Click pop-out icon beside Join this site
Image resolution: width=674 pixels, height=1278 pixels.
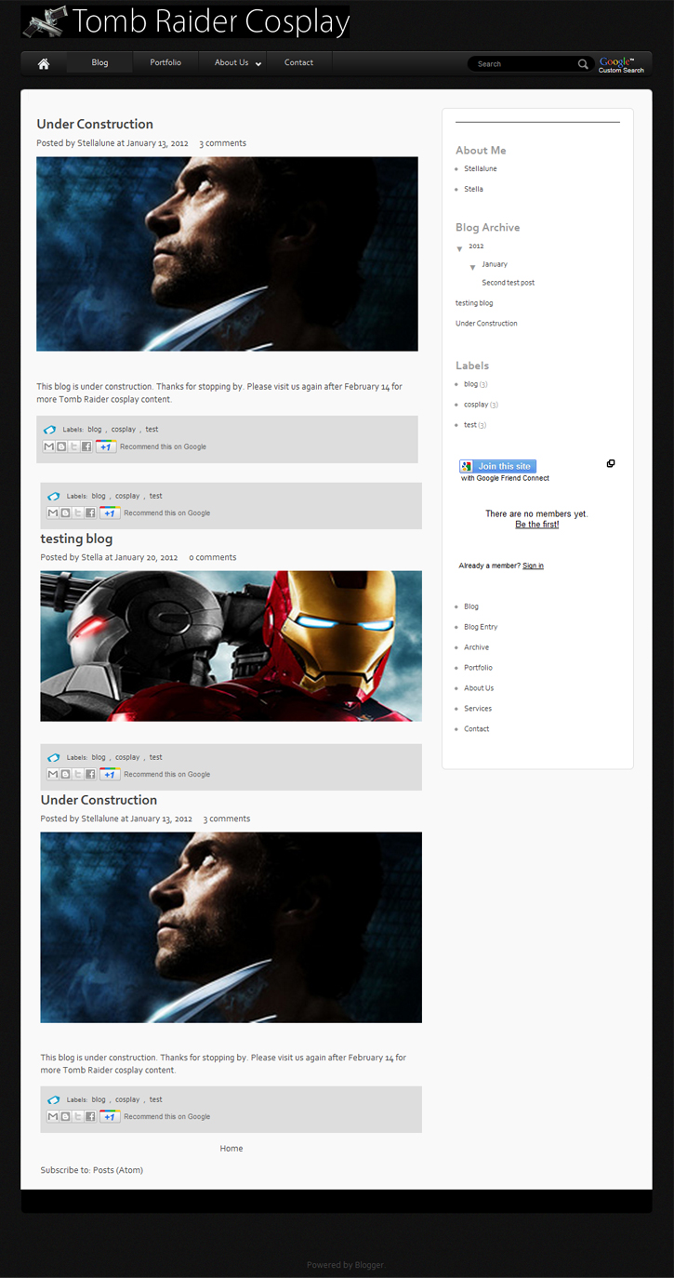point(611,463)
